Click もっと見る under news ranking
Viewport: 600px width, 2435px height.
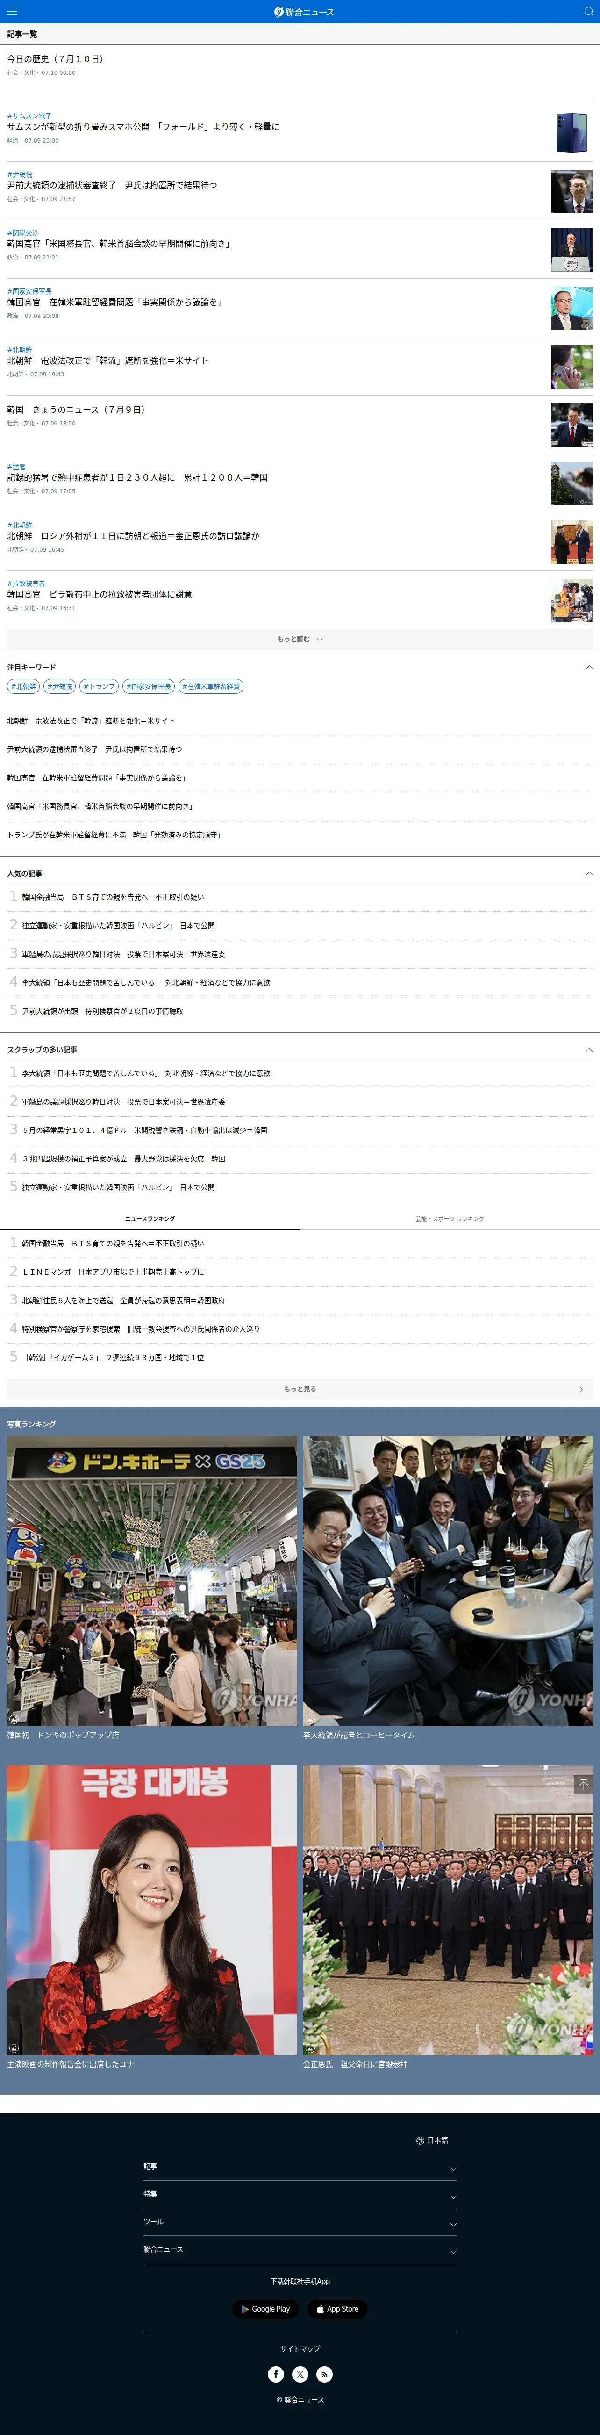(300, 1389)
